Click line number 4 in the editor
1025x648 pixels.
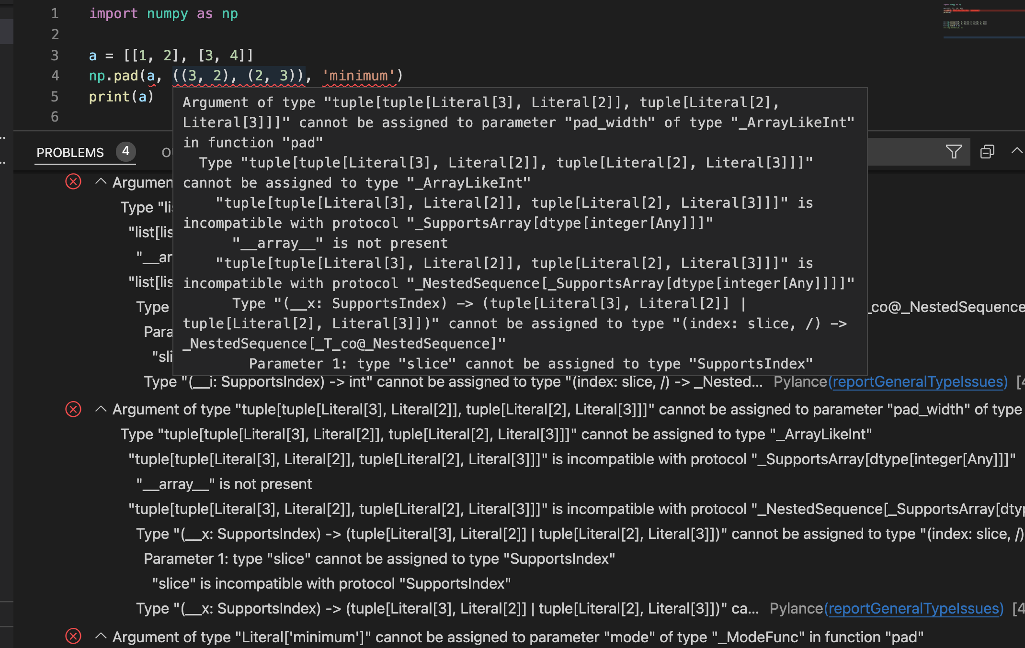point(55,76)
